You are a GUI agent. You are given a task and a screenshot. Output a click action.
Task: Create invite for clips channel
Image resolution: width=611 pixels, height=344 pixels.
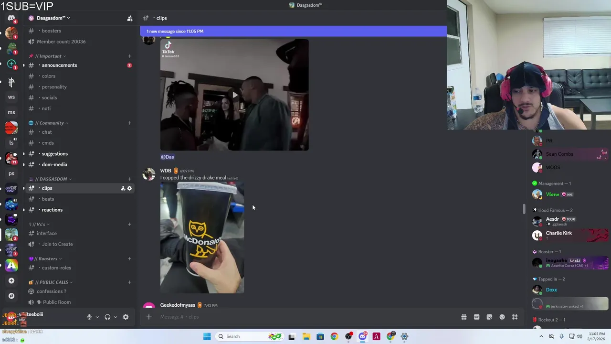coord(123,188)
